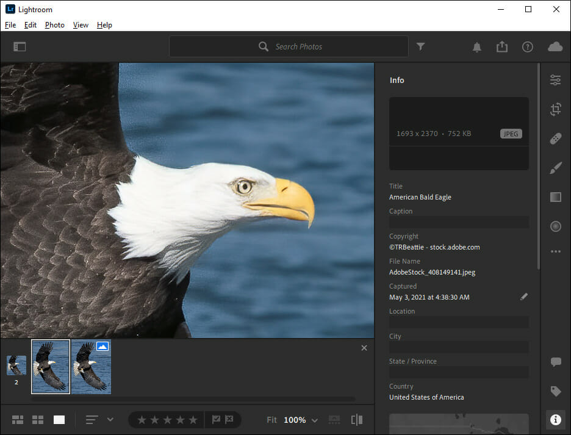Toggle the left My Photos panel visibility
This screenshot has height=435, width=571.
tap(19, 46)
